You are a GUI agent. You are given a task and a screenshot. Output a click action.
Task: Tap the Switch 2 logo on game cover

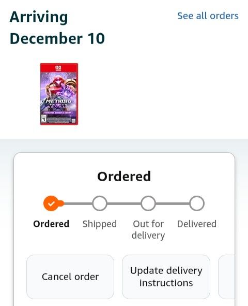[x=58, y=68]
